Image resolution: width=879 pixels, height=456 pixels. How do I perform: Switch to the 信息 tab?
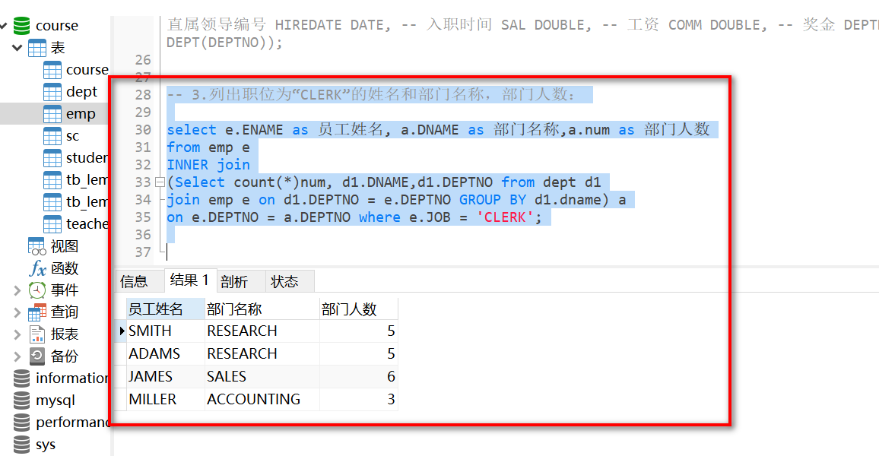pos(135,282)
